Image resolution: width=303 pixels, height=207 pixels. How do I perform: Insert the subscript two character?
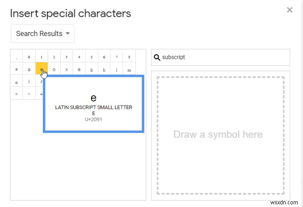(54, 57)
